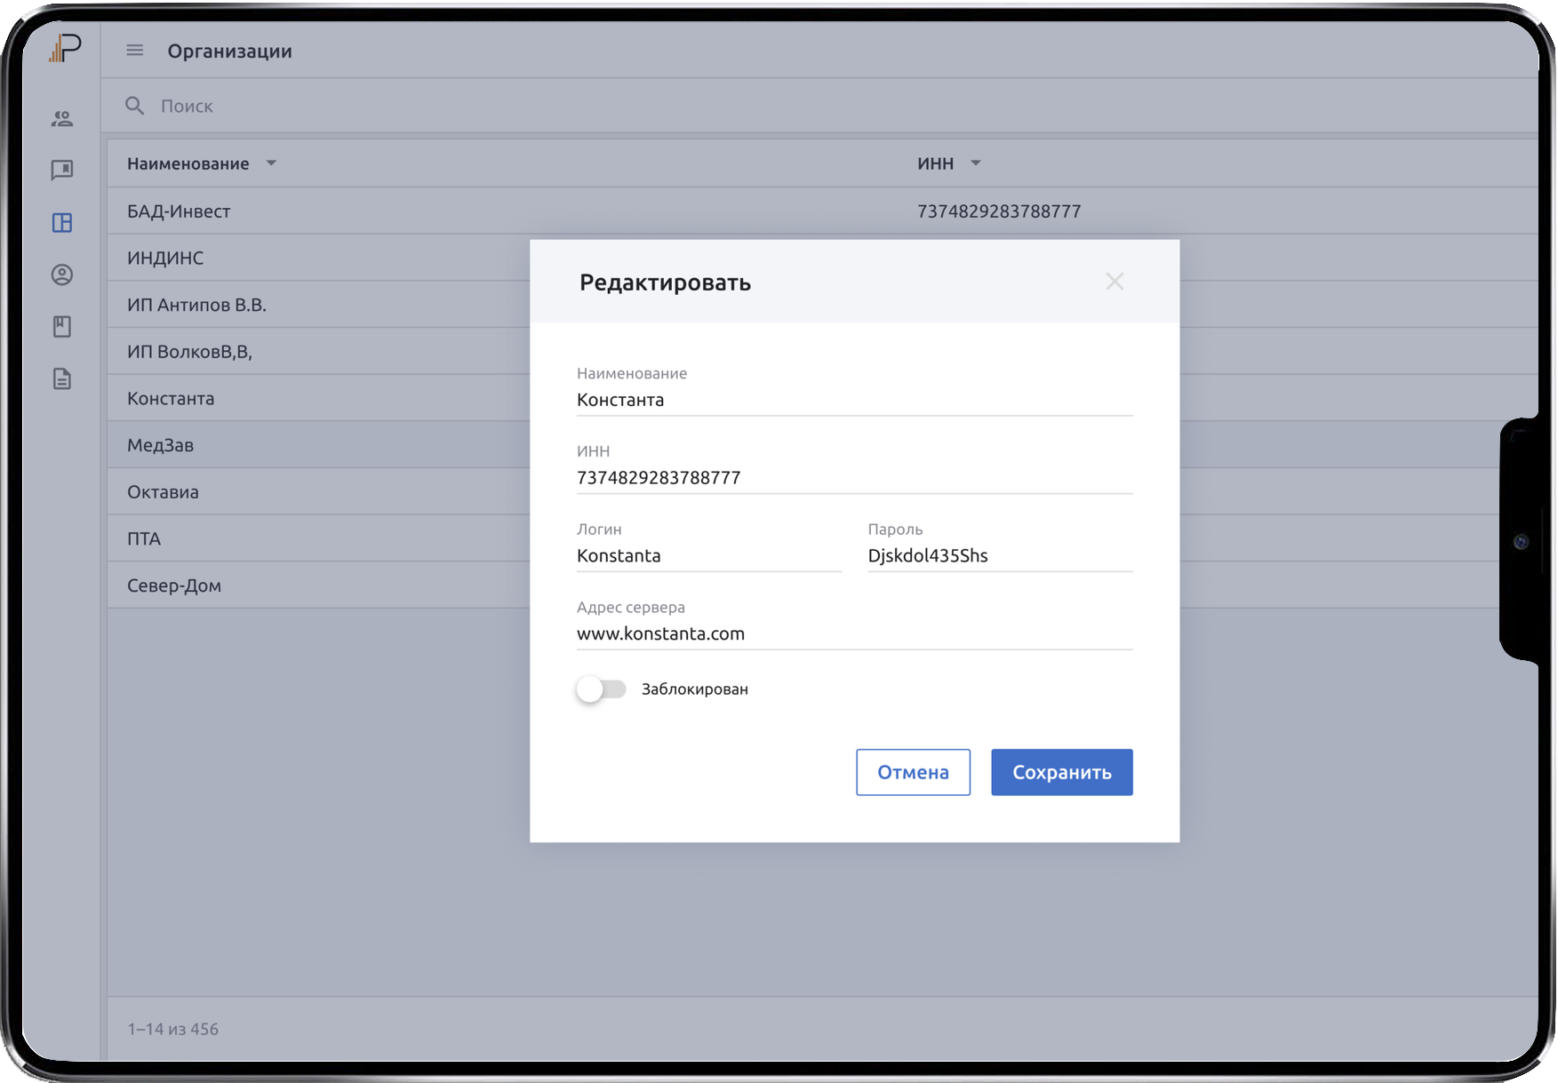The image size is (1558, 1083).
Task: Select the organizations table sidebar icon
Action: pos(62,222)
